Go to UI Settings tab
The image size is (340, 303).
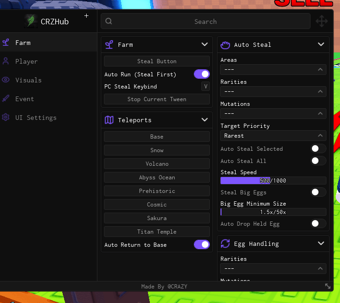(49, 118)
